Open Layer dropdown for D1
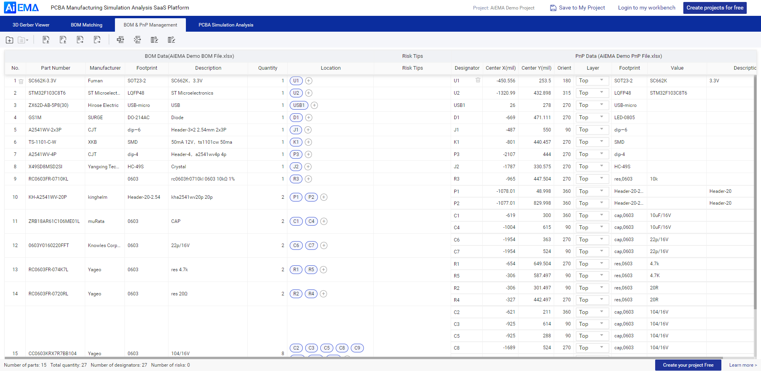Image resolution: width=761 pixels, height=371 pixels. click(x=592, y=117)
